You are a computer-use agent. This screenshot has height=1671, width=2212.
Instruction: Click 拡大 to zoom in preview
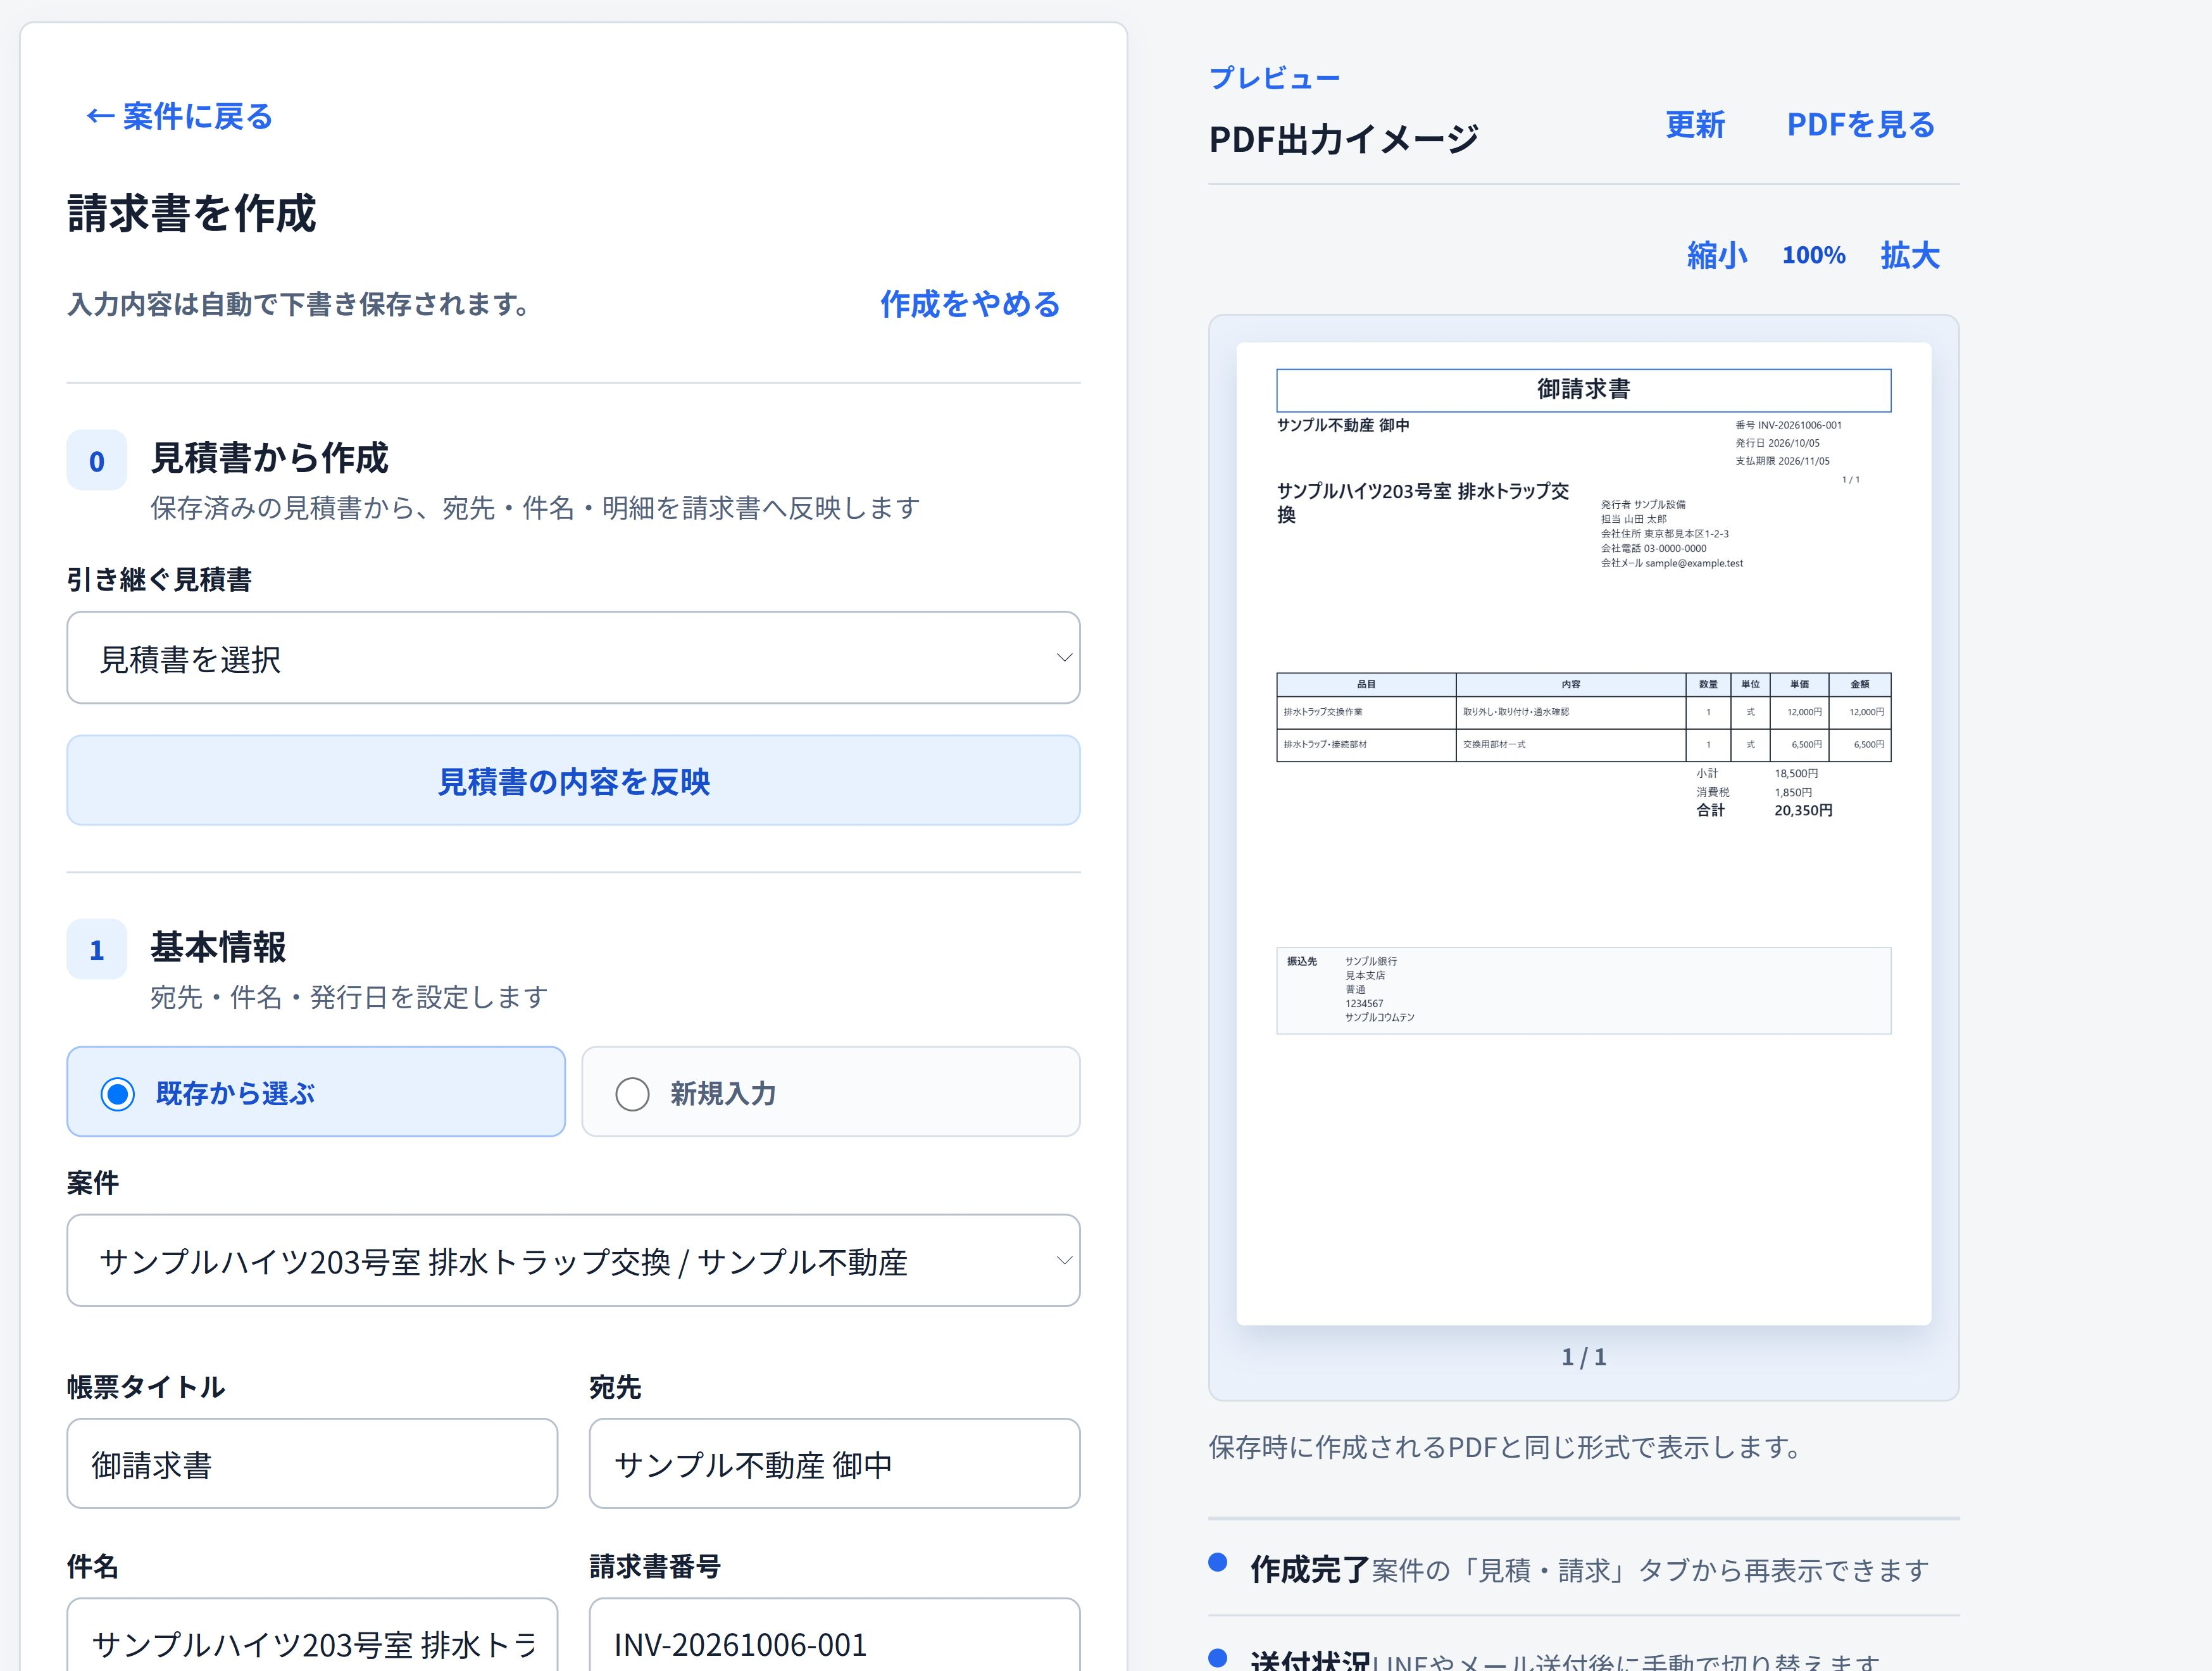pyautogui.click(x=1909, y=256)
